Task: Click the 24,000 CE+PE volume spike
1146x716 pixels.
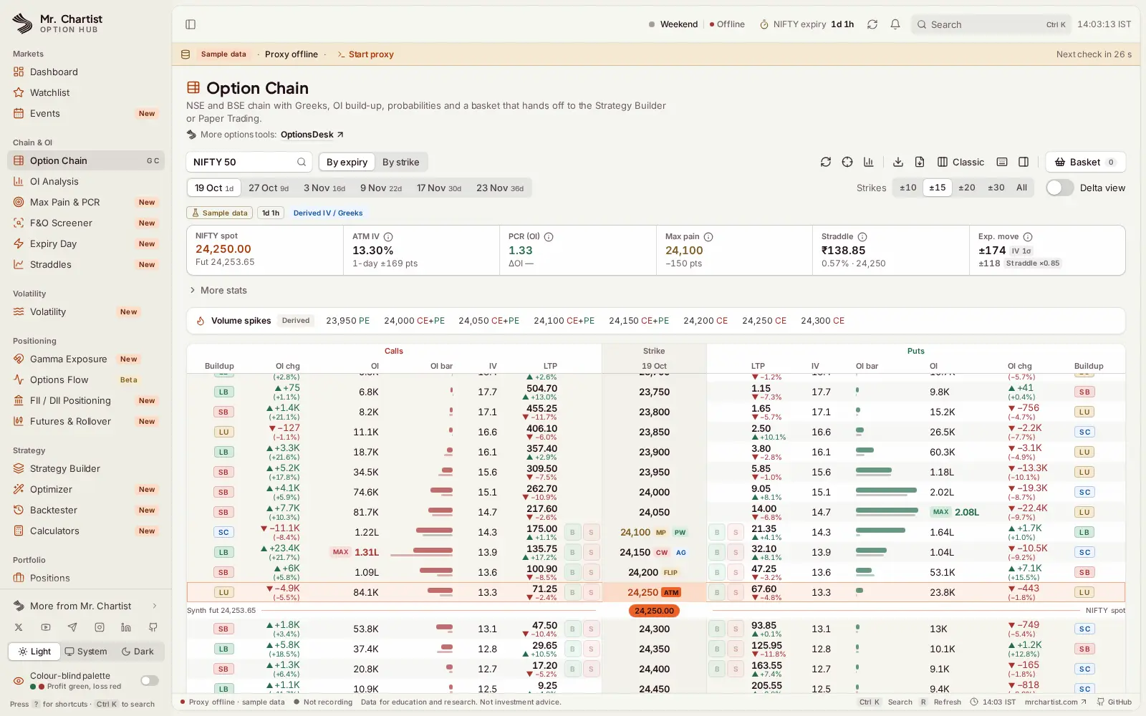Action: tap(414, 321)
